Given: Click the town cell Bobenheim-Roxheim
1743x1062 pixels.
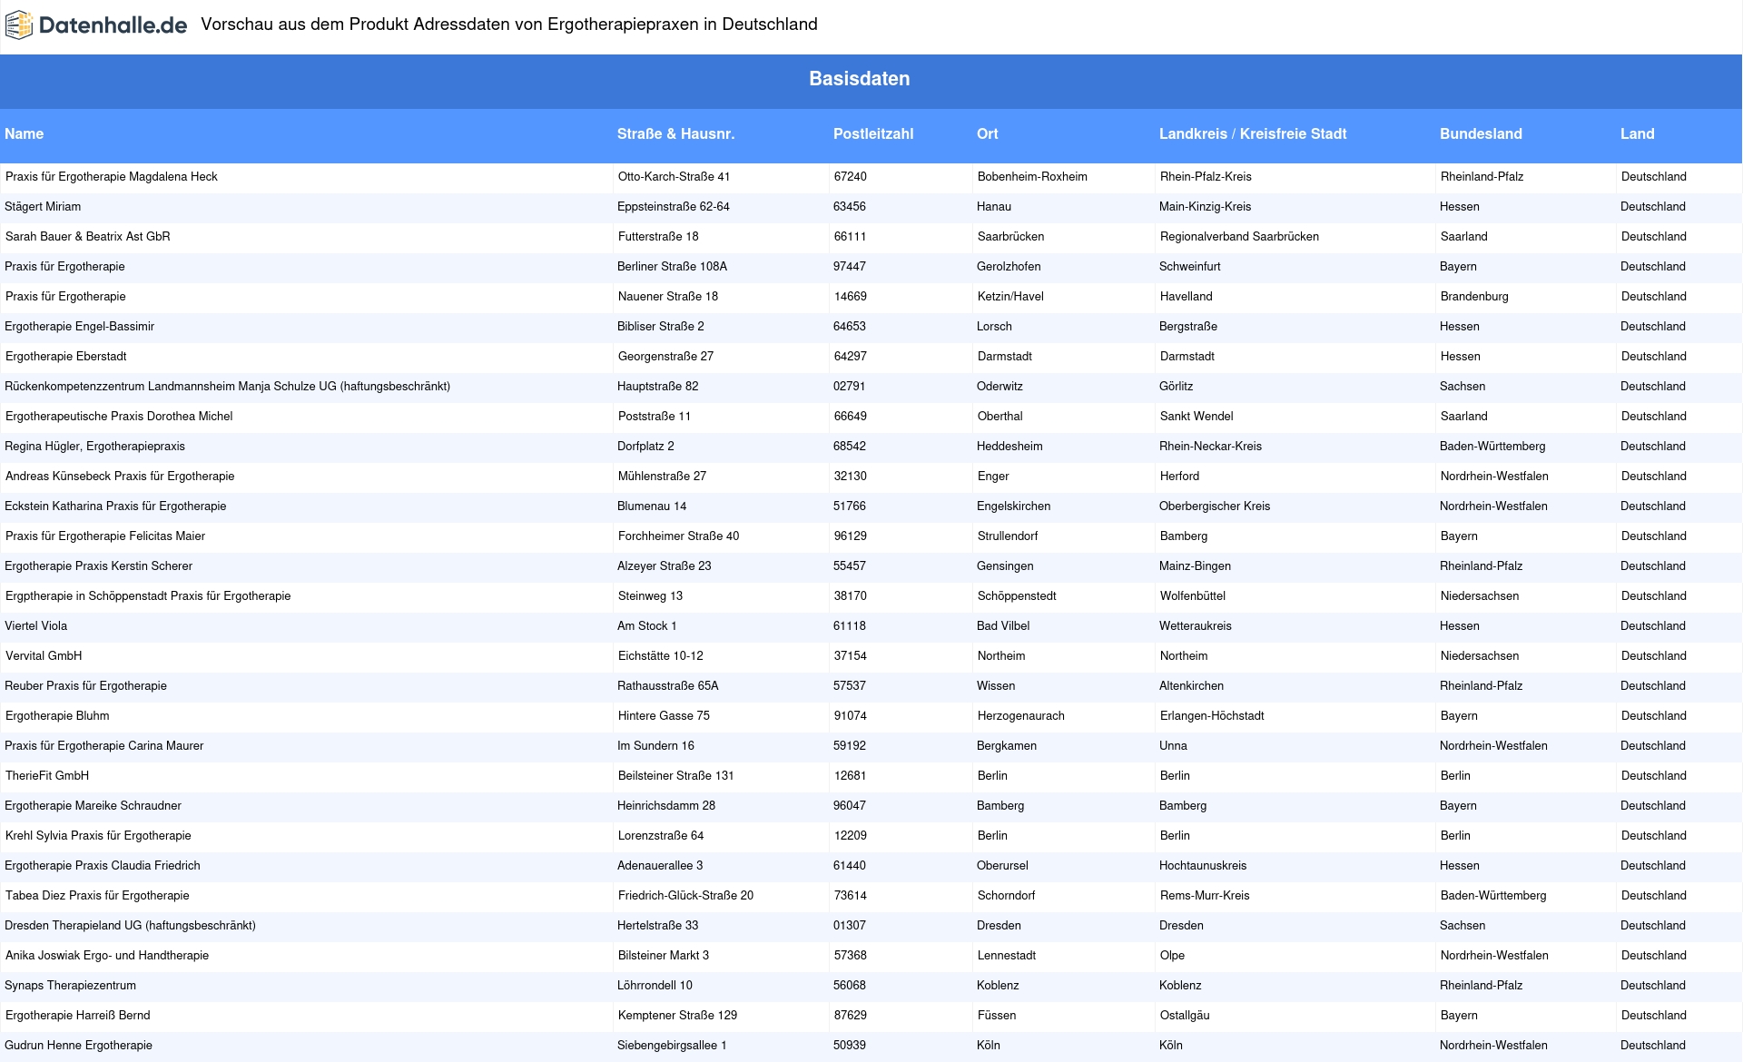Looking at the screenshot, I should coord(1032,177).
